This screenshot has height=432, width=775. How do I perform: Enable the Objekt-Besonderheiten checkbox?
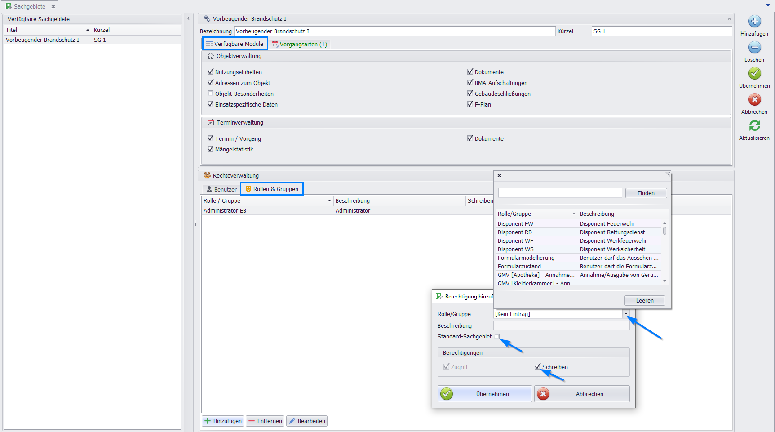point(210,94)
